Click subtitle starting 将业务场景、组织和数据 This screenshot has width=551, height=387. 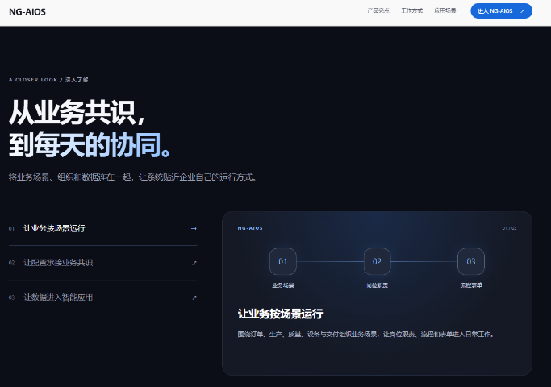click(132, 177)
